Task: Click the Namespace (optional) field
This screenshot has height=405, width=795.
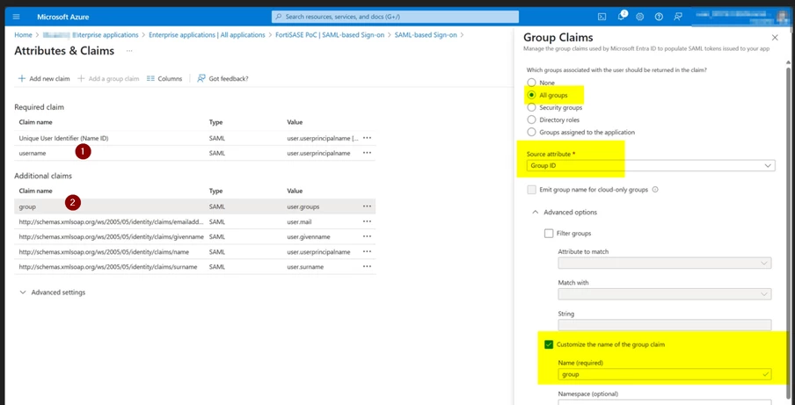Action: coord(665,403)
